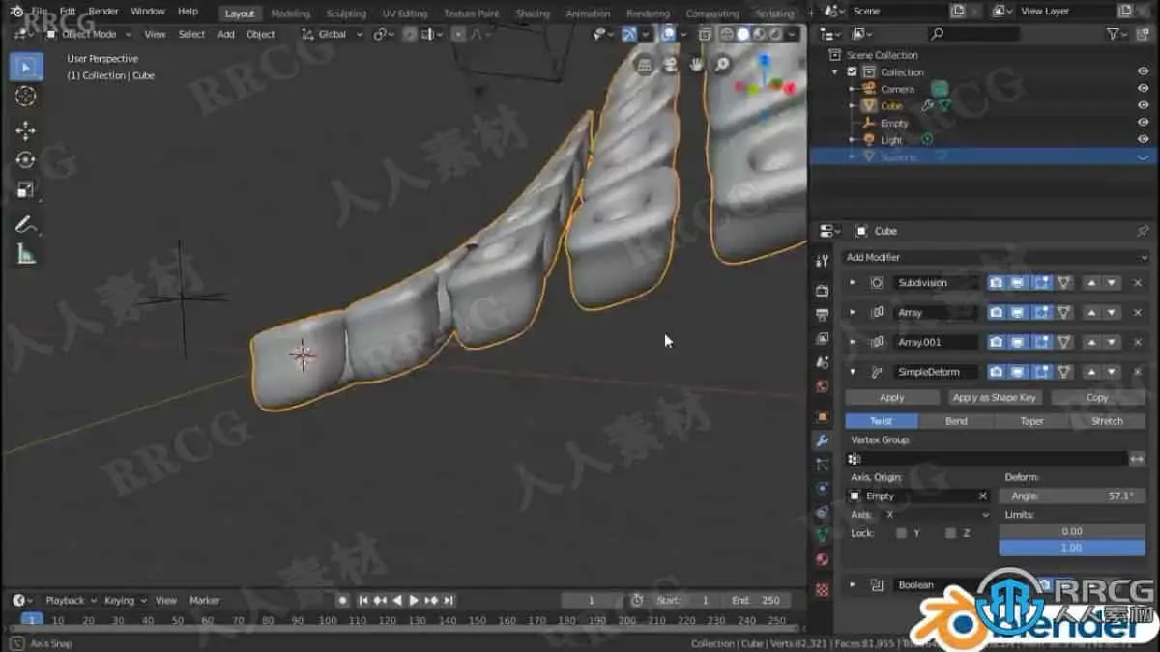The image size is (1160, 652).
Task: Hide Light in outliner
Action: 1143,140
